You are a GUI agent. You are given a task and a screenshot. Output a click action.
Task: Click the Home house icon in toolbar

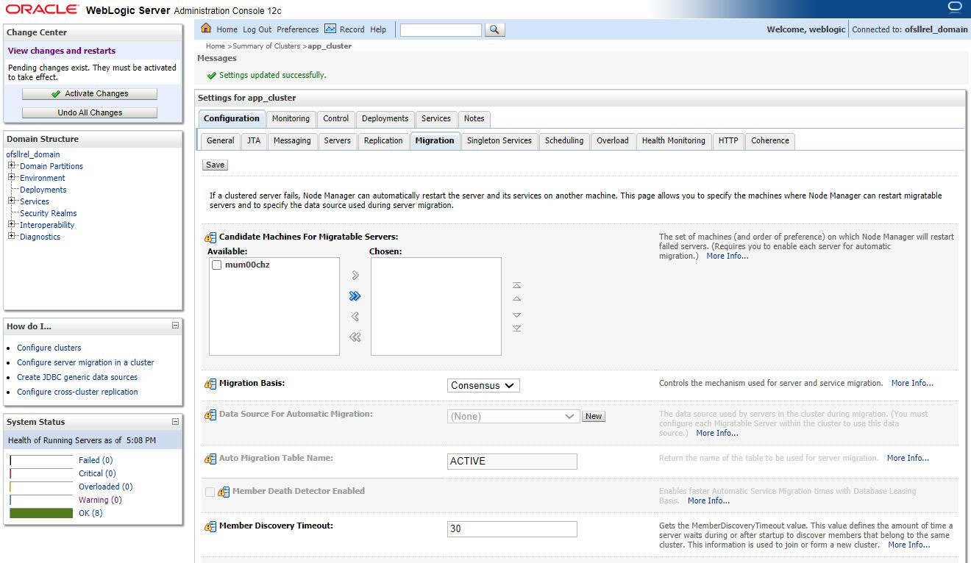tap(206, 29)
